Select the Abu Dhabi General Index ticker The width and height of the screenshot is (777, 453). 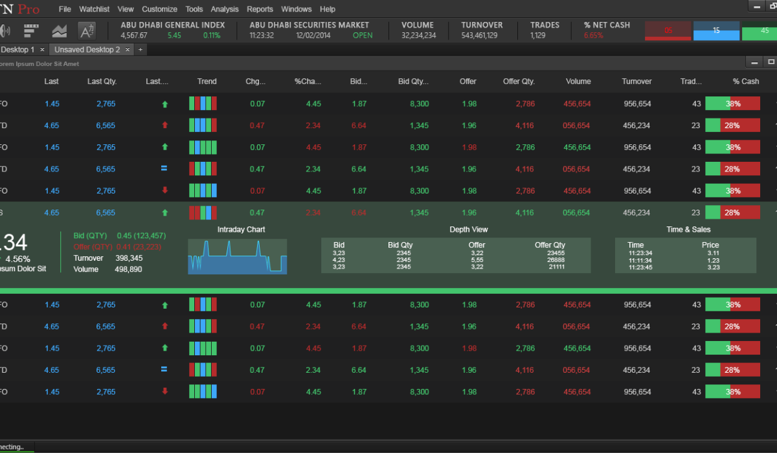(173, 25)
